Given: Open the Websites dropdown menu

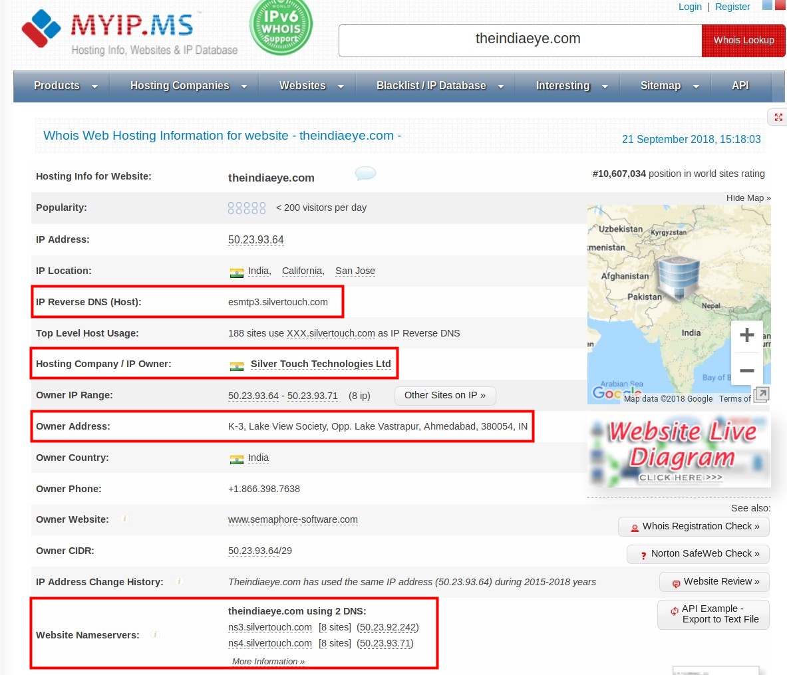Looking at the screenshot, I should [311, 86].
